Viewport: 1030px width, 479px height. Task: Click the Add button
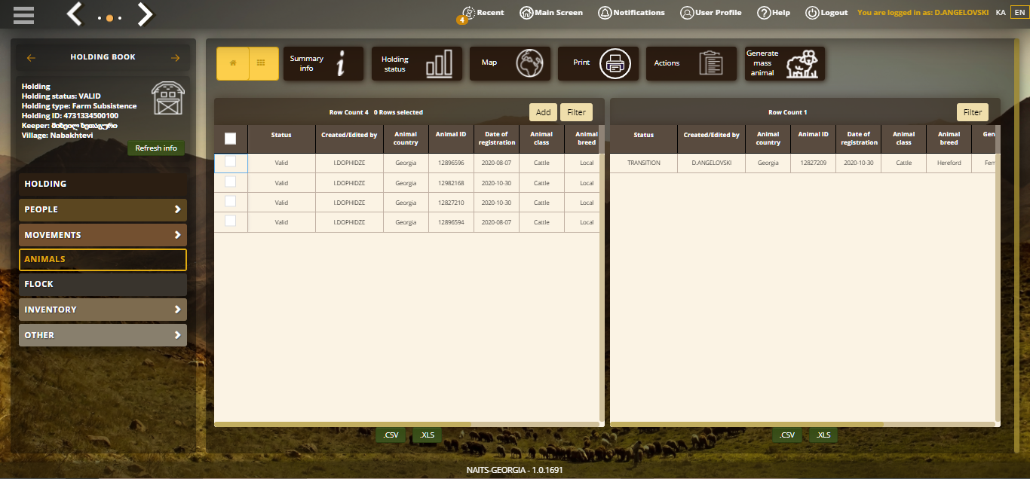(x=543, y=112)
